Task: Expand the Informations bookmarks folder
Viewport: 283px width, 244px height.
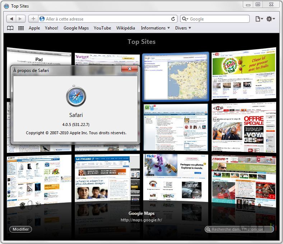Action: click(x=155, y=28)
